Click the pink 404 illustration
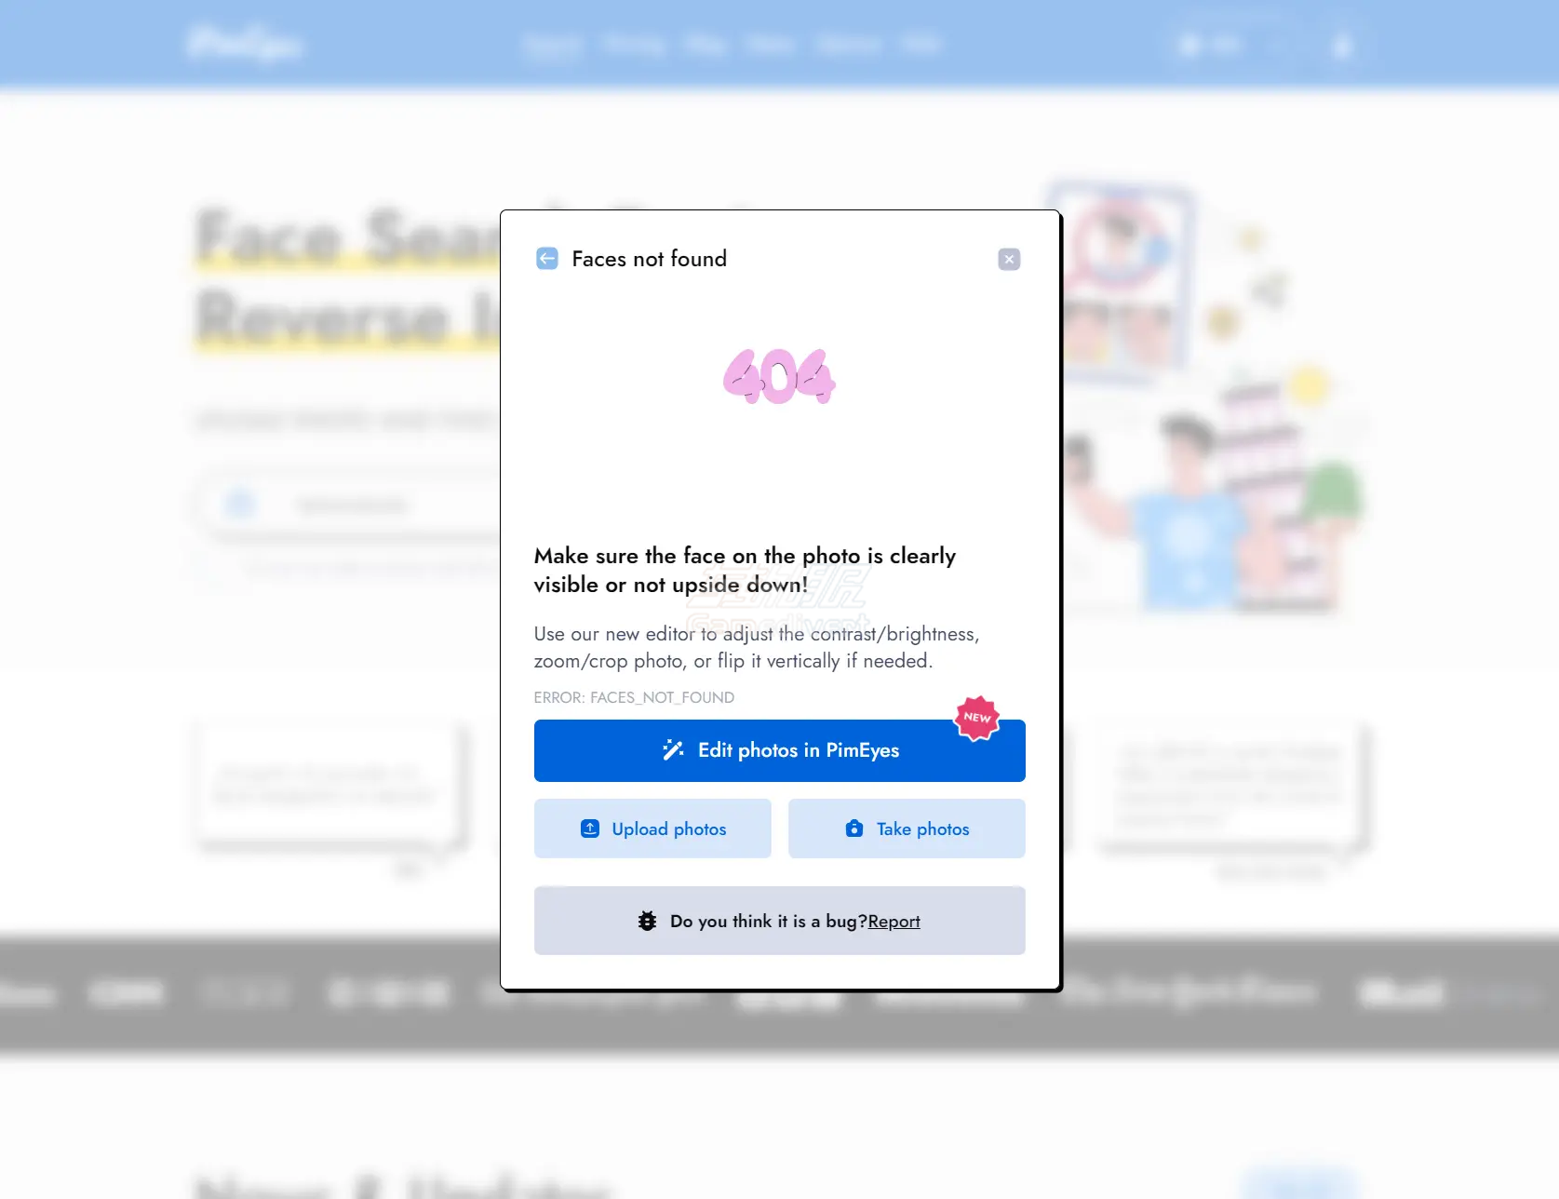 click(x=780, y=377)
